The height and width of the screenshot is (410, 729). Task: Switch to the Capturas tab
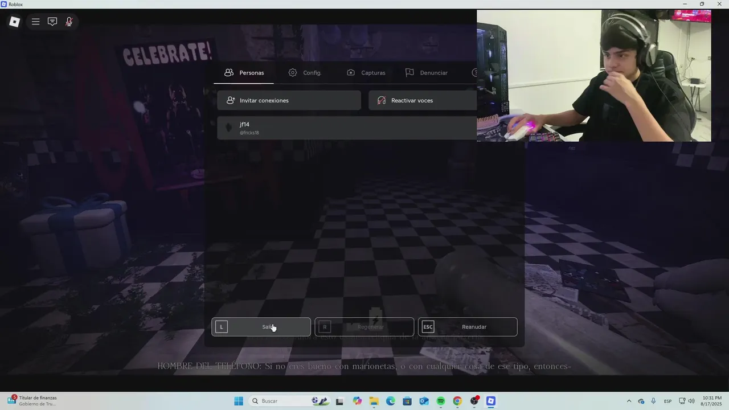tap(366, 73)
